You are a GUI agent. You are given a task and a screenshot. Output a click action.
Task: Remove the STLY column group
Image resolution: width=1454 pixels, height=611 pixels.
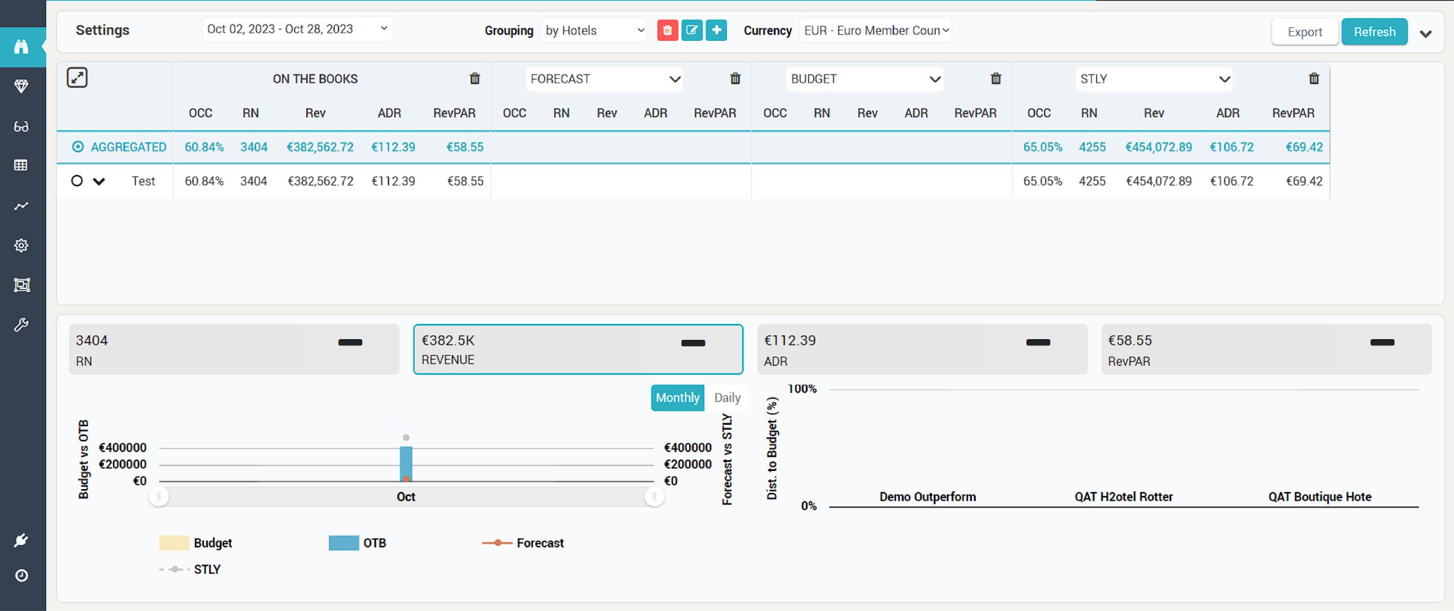coord(1314,78)
